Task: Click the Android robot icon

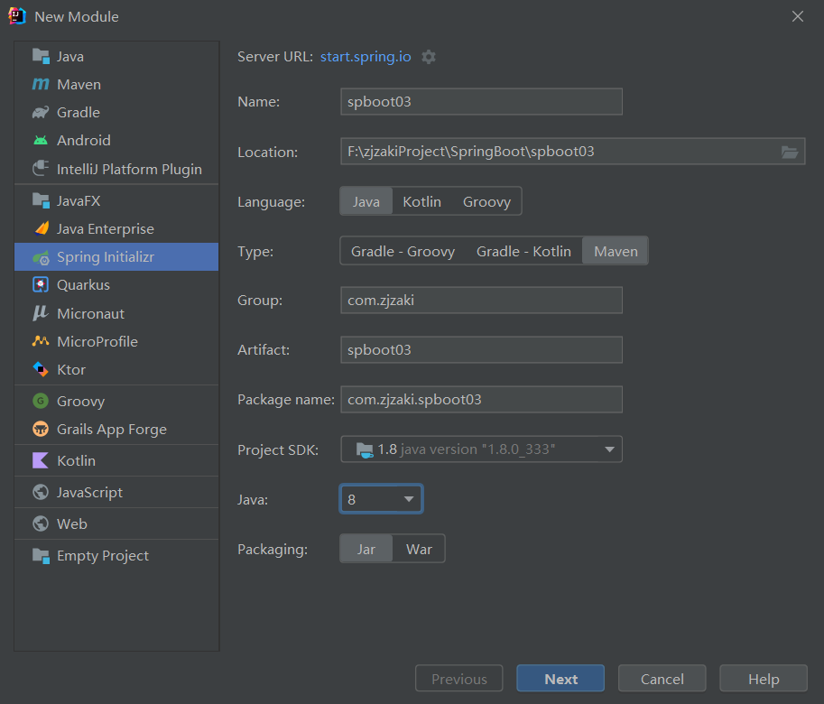Action: point(41,140)
